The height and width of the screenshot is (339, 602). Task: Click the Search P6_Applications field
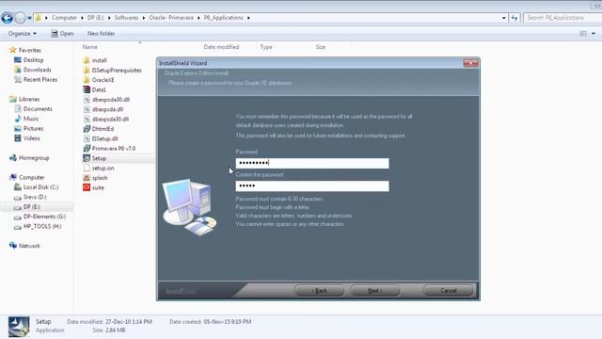[562, 18]
